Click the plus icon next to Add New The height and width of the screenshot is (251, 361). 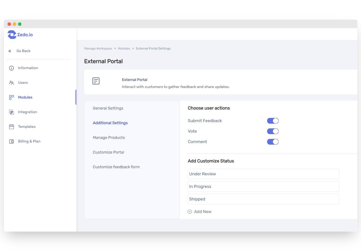tap(190, 211)
